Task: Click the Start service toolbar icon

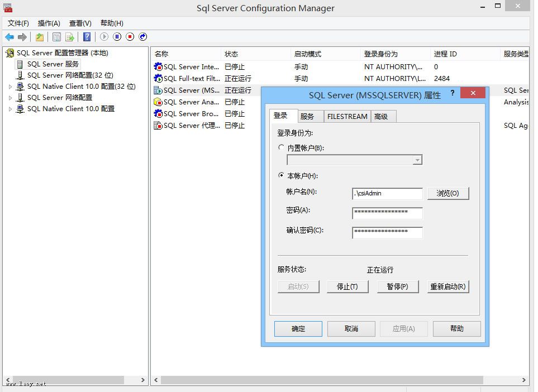Action: 104,37
